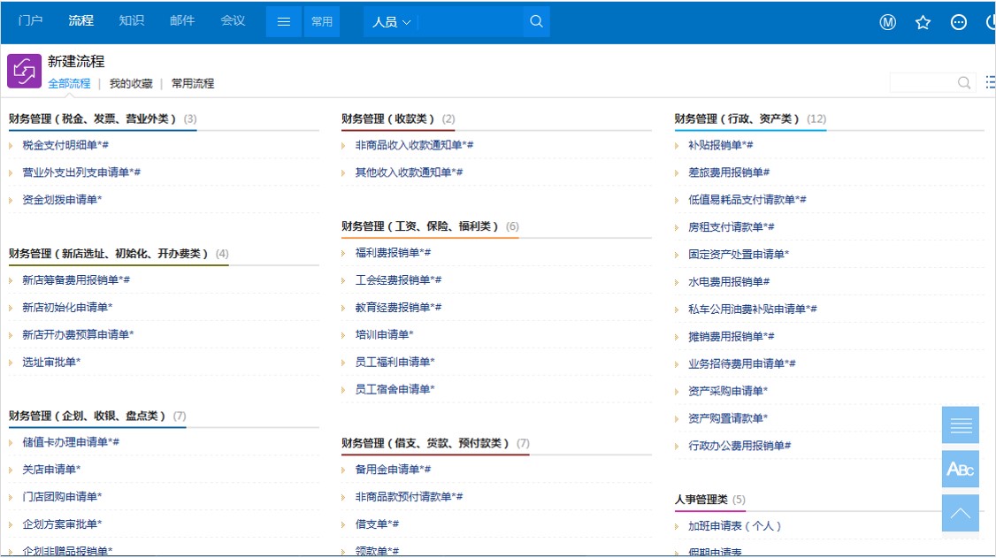Switch to the 我的收藏 tab
This screenshot has width=996, height=558.
tap(131, 83)
